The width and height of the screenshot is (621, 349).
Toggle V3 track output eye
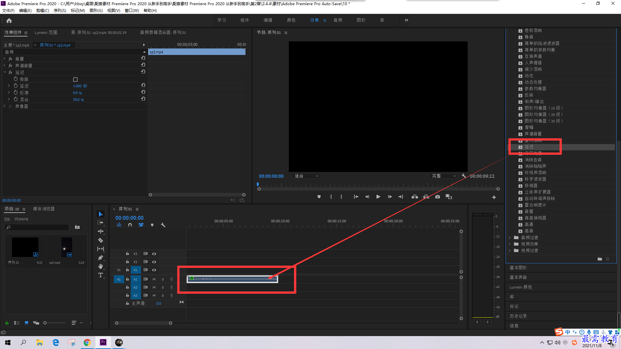click(154, 254)
